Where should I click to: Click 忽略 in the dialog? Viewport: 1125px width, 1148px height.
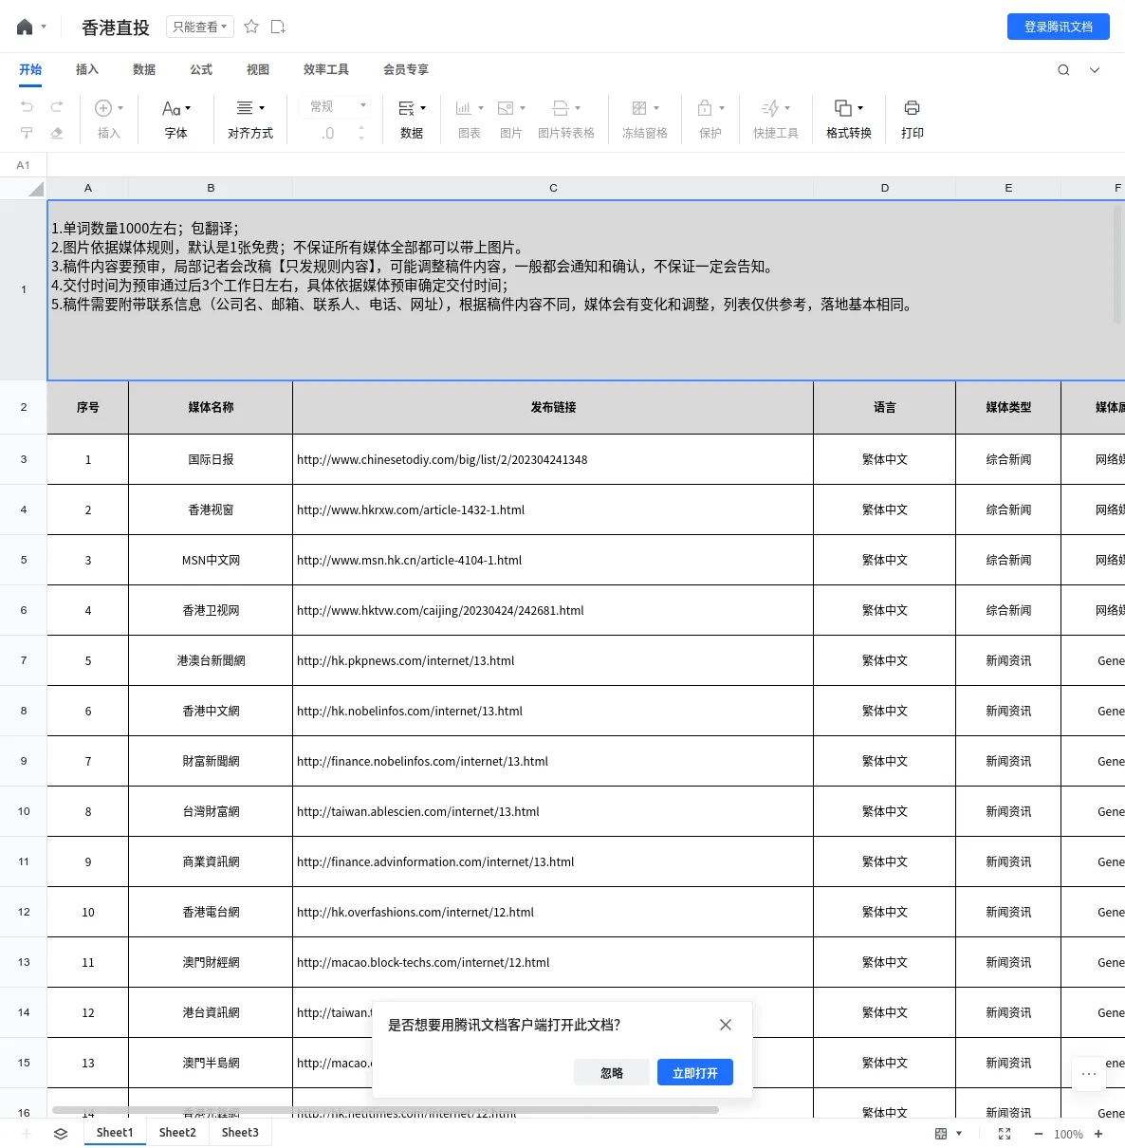[x=612, y=1072]
